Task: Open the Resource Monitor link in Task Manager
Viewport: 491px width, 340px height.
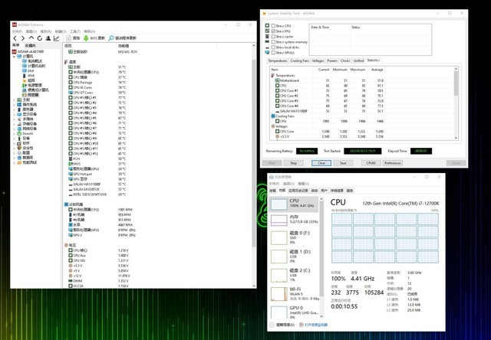Action: pos(316,325)
